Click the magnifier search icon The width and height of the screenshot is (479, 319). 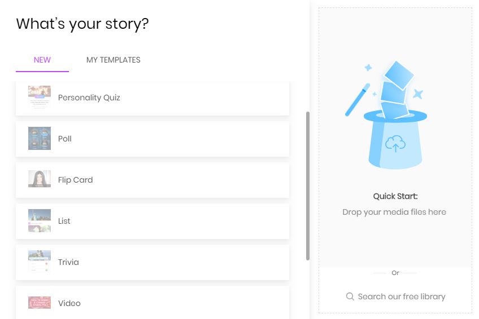coord(350,296)
